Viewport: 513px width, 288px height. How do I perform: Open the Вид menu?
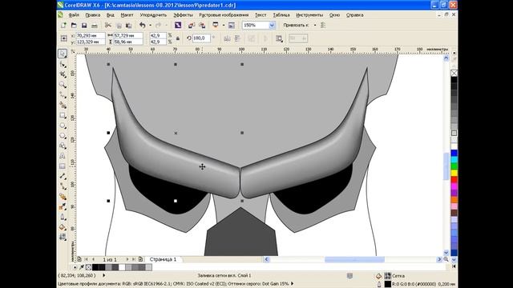pos(111,15)
